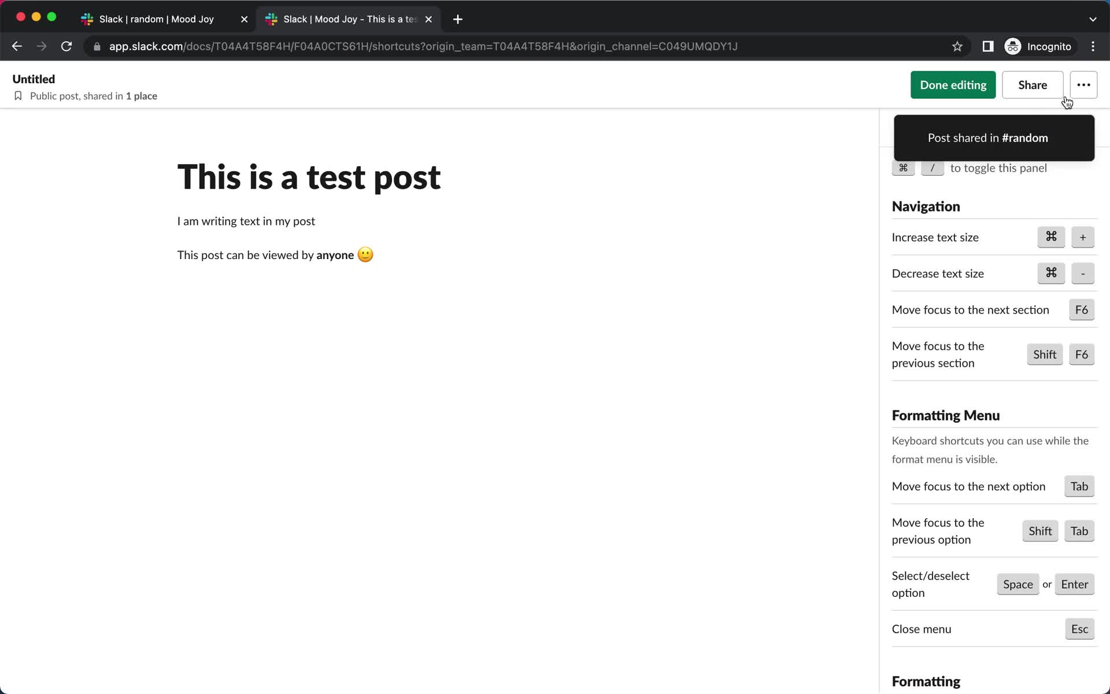Click the bookmark star icon in address bar

tap(957, 46)
